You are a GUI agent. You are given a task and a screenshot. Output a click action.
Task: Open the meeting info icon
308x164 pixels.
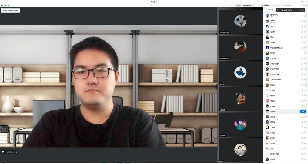[2, 5]
